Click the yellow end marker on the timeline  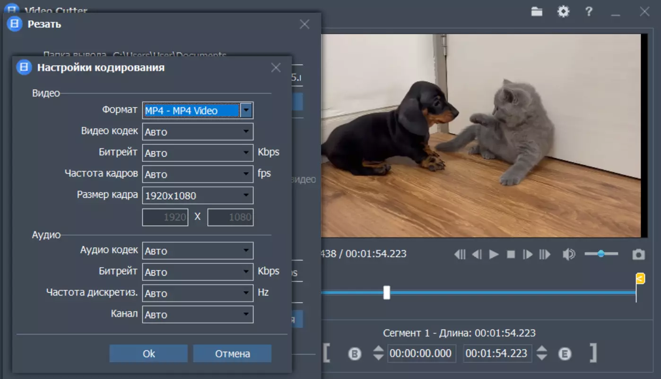(x=640, y=278)
